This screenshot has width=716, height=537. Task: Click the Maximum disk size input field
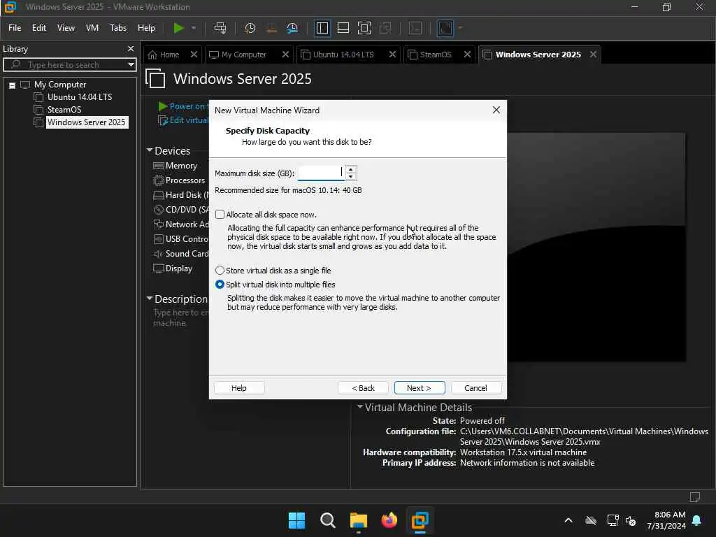(321, 173)
